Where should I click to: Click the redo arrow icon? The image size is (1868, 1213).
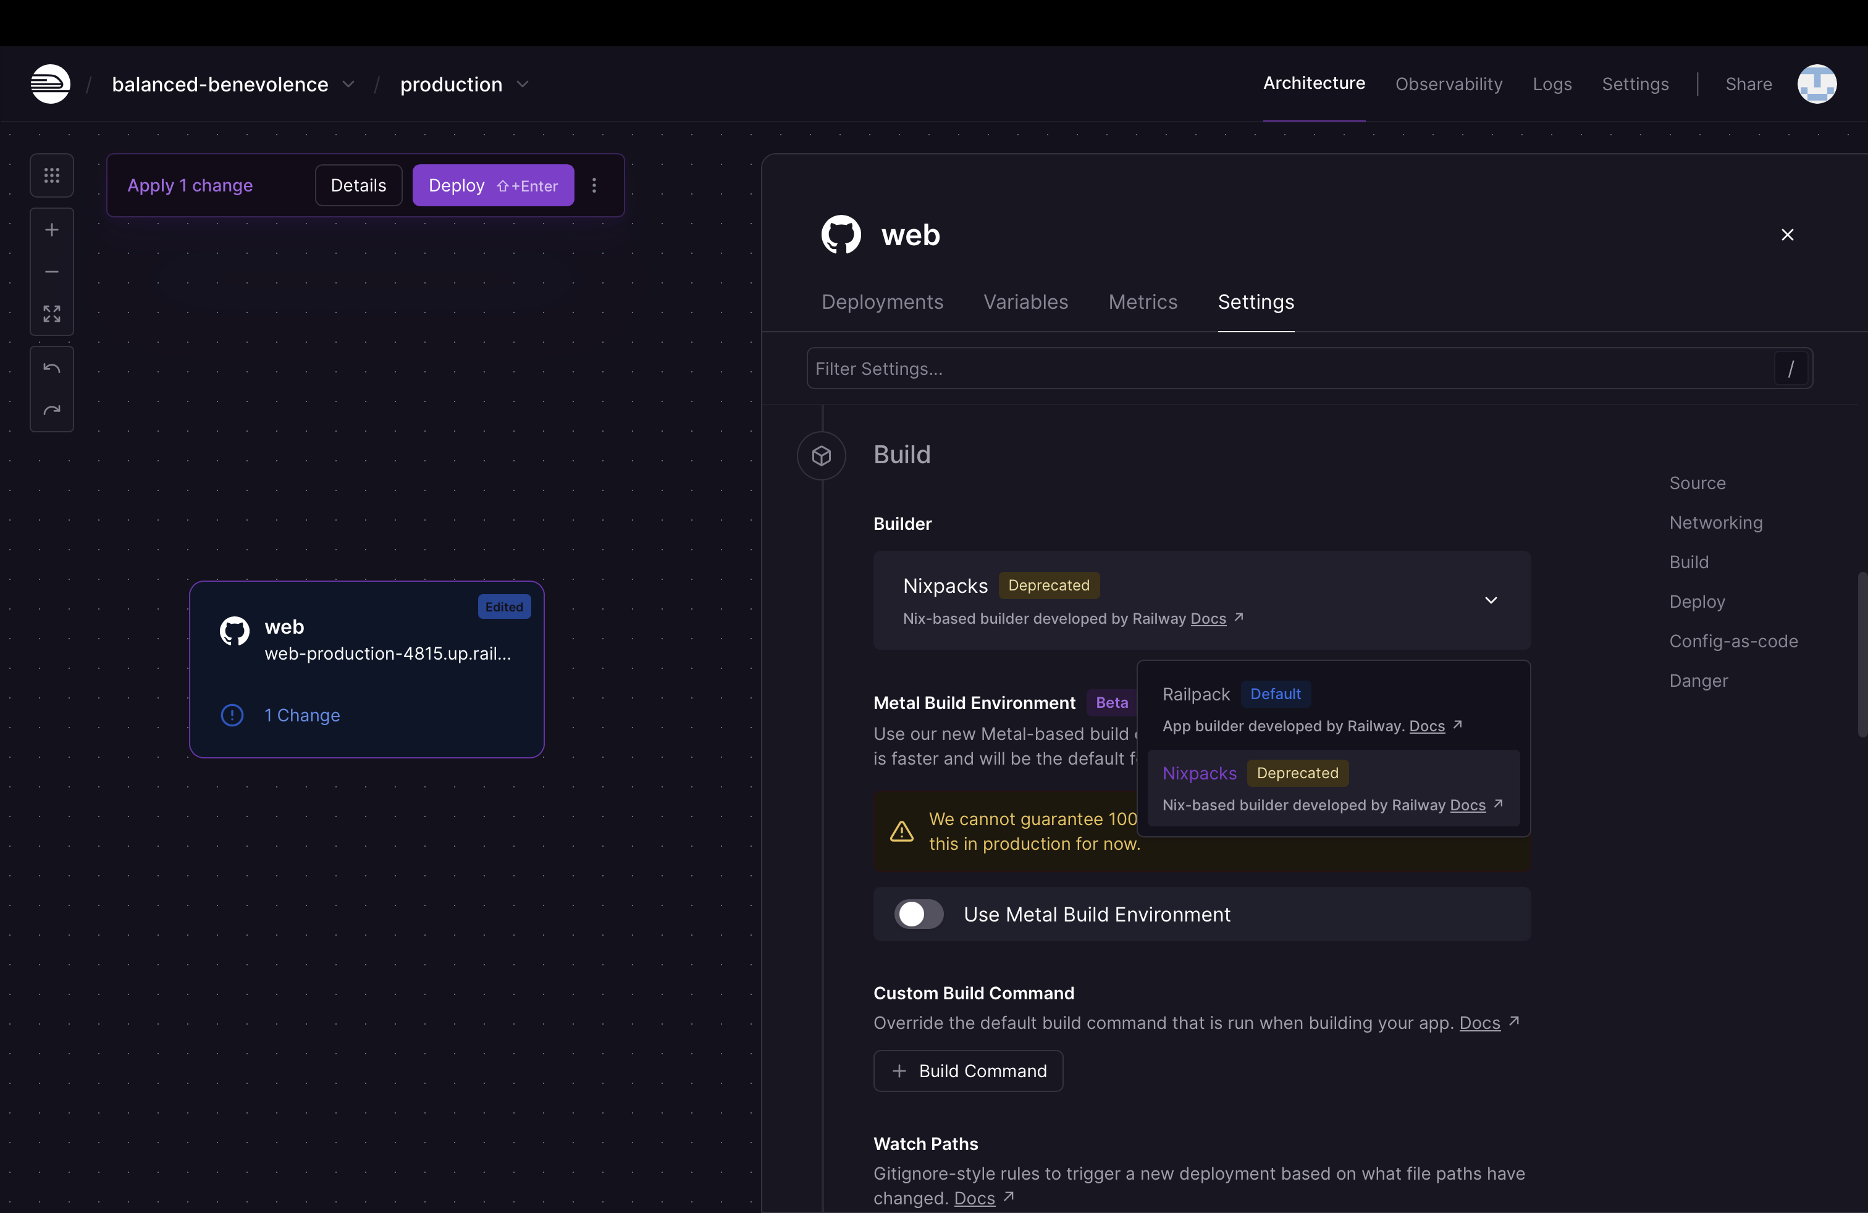52,410
